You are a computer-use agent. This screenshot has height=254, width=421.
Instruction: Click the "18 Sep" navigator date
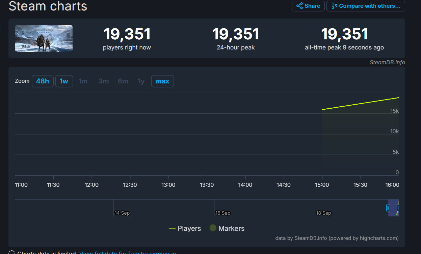pos(323,213)
